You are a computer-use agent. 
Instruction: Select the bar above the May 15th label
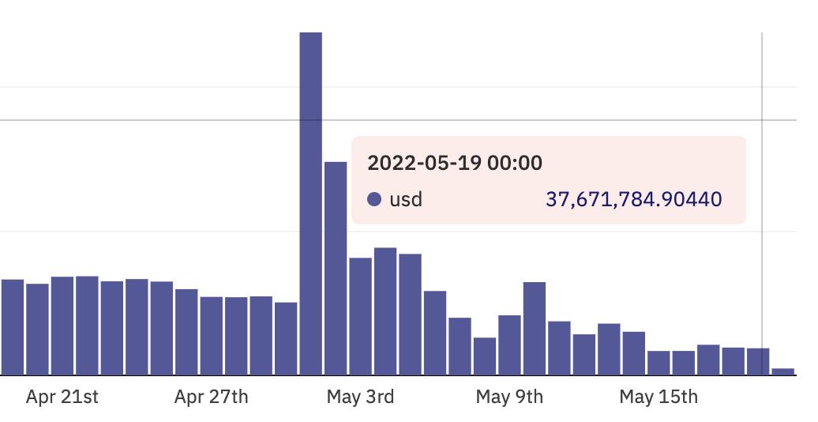(x=659, y=363)
